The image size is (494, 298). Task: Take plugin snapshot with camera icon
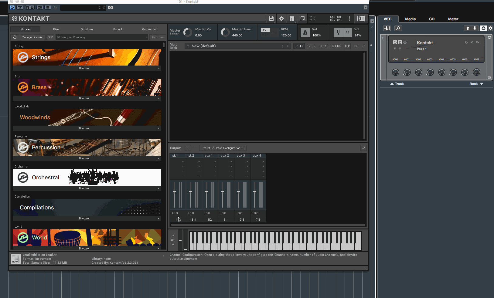coord(111,8)
